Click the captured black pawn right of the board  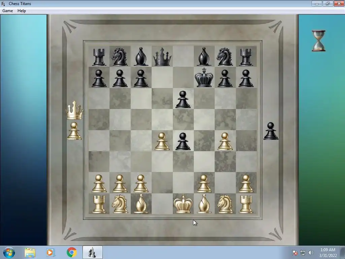coord(271,131)
